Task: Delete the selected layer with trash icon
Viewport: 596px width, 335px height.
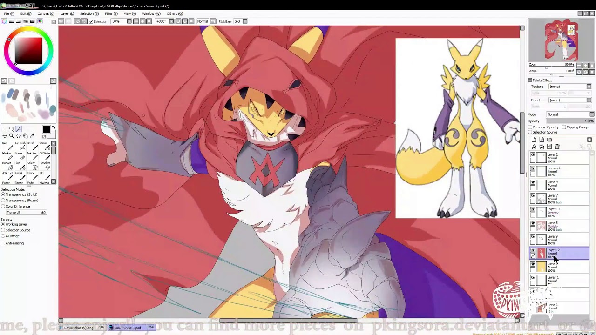Action: [557, 147]
